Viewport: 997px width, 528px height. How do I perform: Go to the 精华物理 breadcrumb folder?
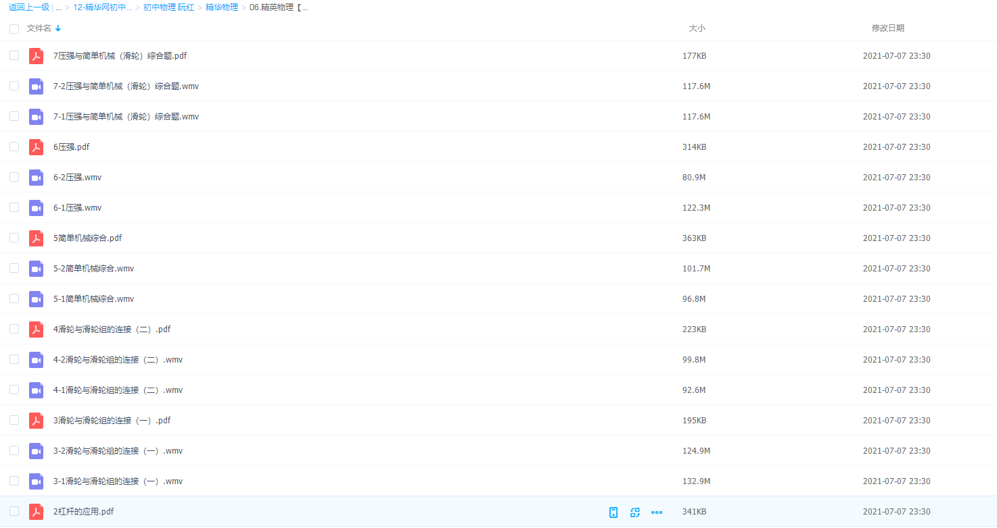222,7
